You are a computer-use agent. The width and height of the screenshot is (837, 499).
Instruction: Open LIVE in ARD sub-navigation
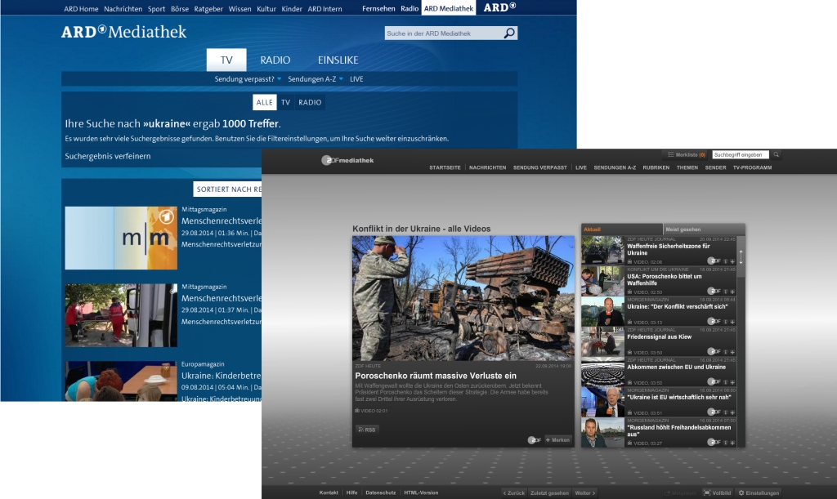356,79
